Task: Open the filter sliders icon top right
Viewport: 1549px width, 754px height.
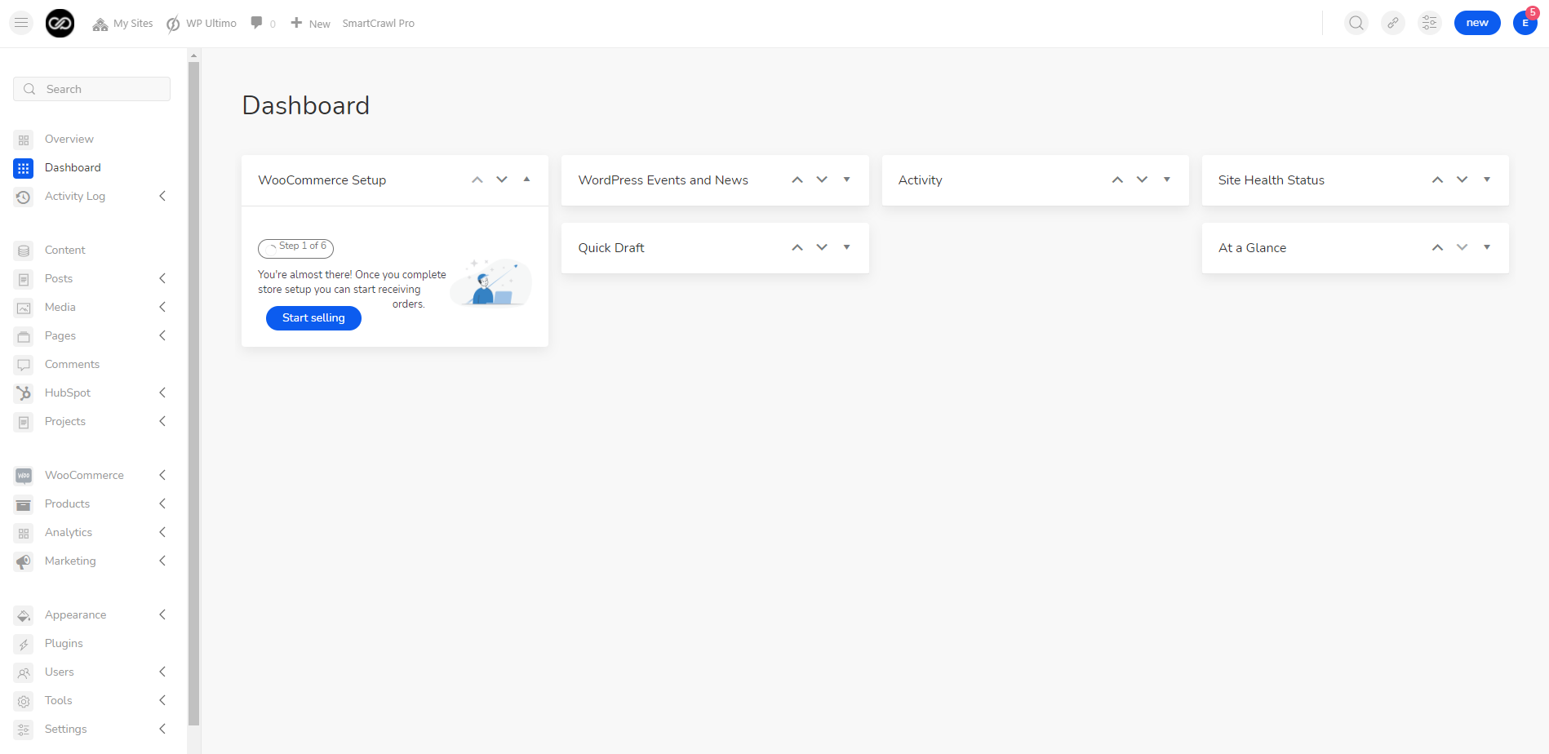Action: coord(1429,23)
